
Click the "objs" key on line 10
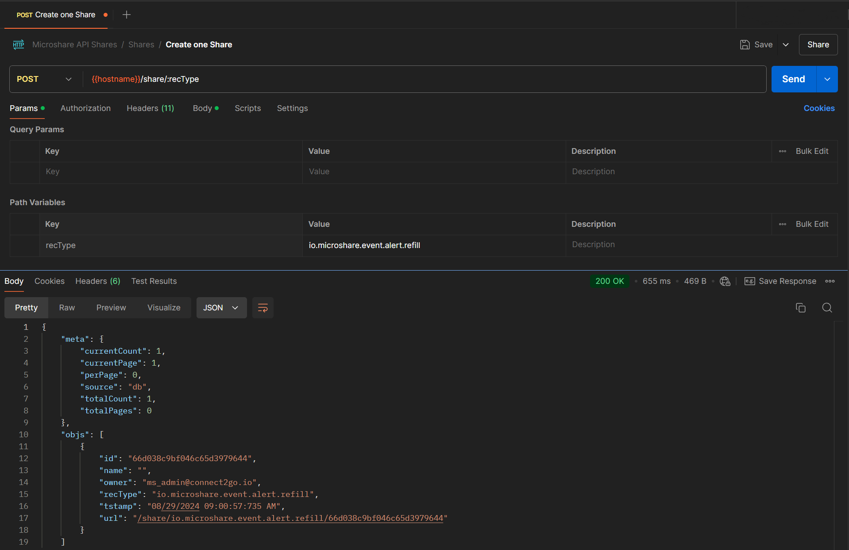(x=75, y=435)
